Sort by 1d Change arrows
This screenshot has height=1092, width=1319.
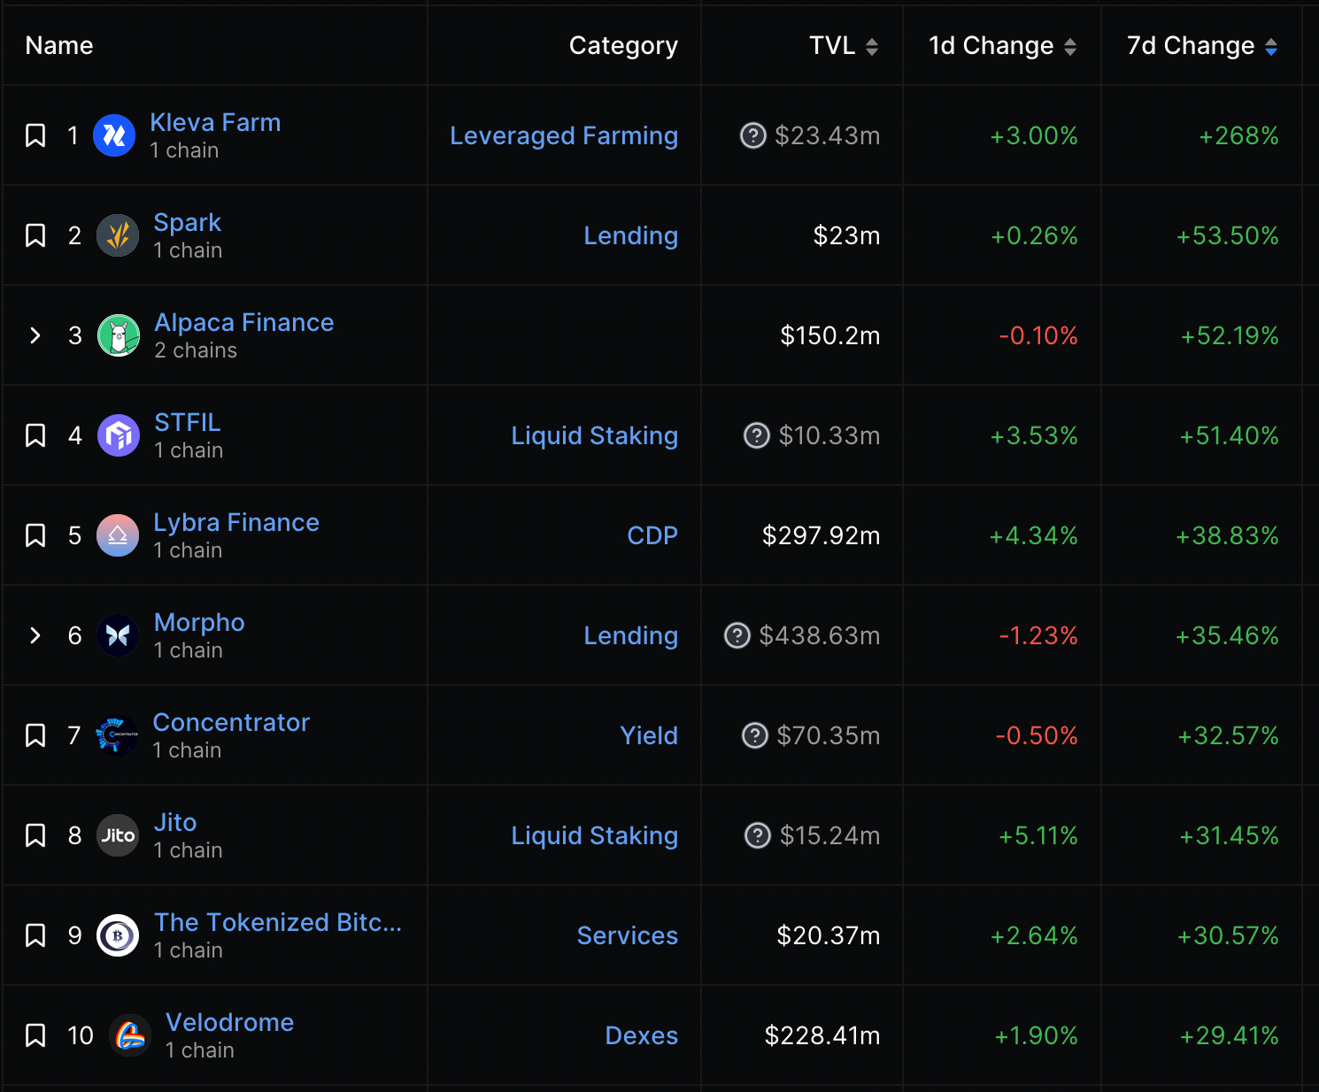pyautogui.click(x=1070, y=47)
